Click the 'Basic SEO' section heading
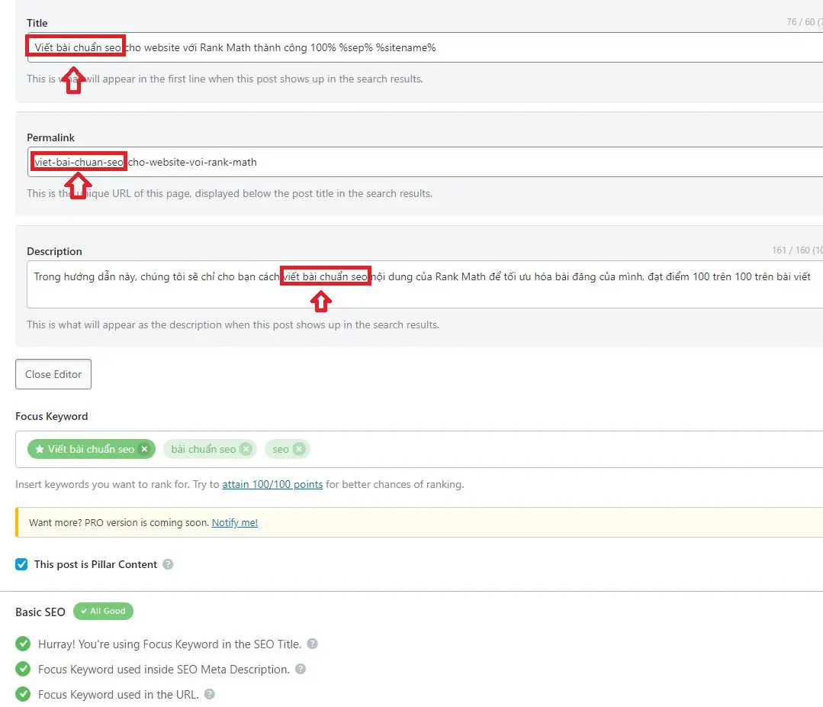Screen dimensions: 823x707 point(40,612)
